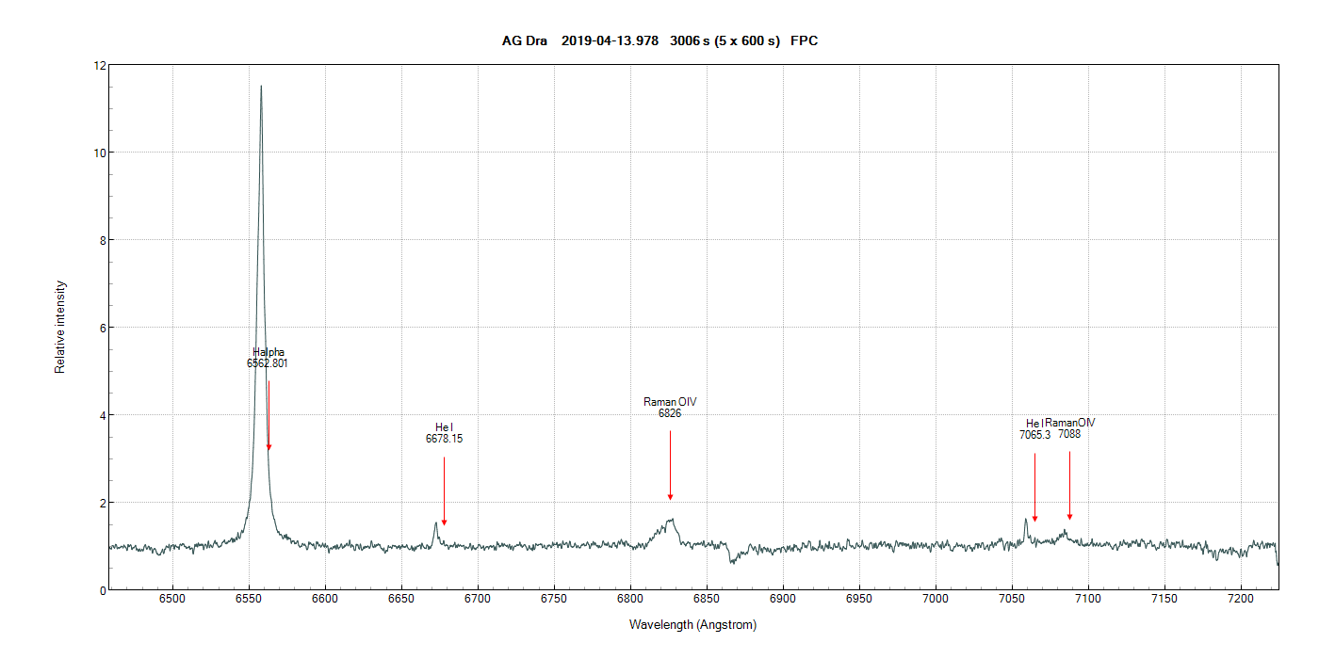The width and height of the screenshot is (1319, 659).
Task: Click the 7000 tick label on wavelength axis
Action: tap(936, 599)
